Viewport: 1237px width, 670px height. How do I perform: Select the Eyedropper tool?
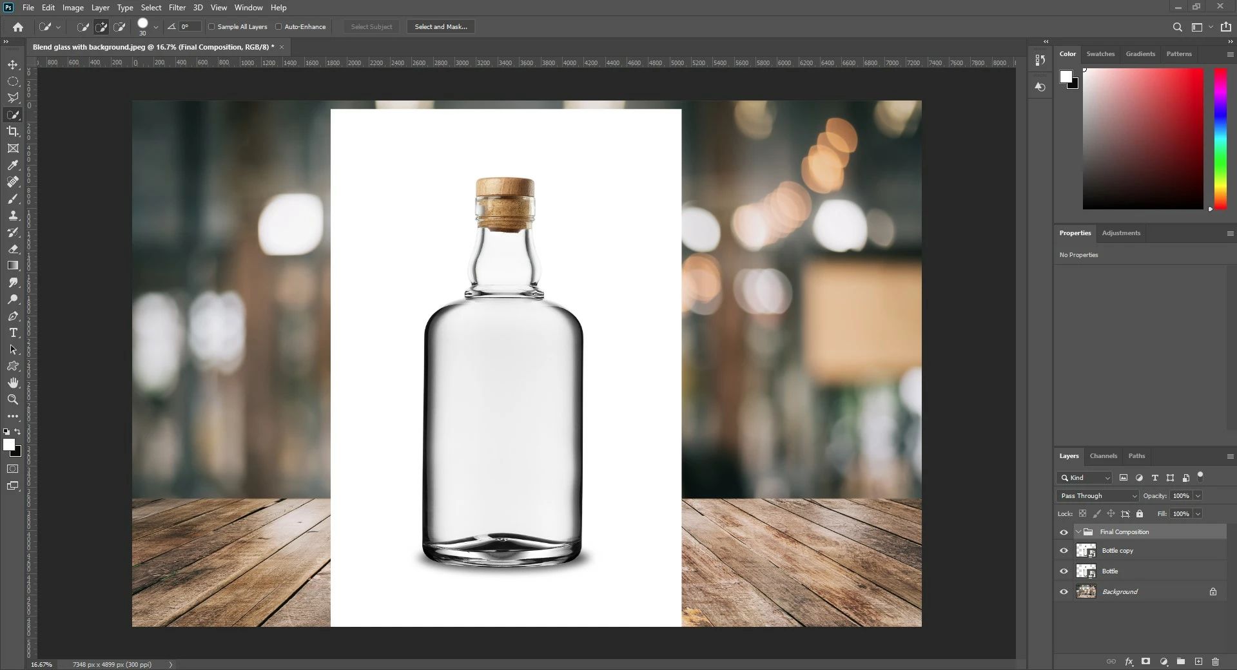[x=13, y=165]
